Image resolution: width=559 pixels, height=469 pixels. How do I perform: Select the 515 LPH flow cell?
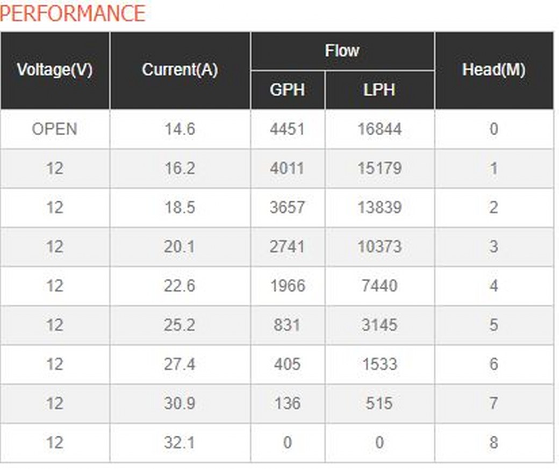click(379, 404)
